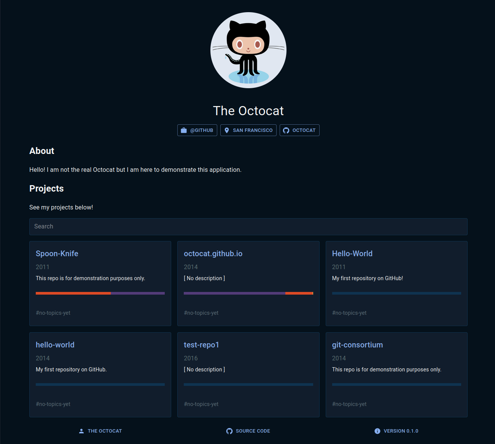Click the Octocat avatar image

[248, 50]
